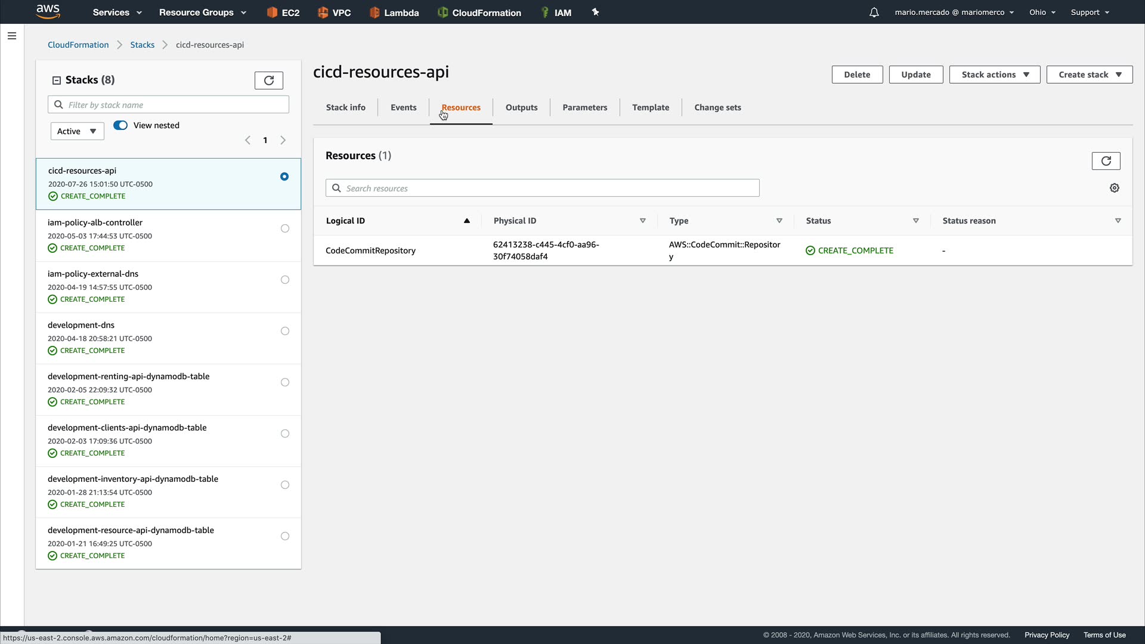Click the pin shortcuts icon in navbar
1145x644 pixels.
[x=595, y=12]
